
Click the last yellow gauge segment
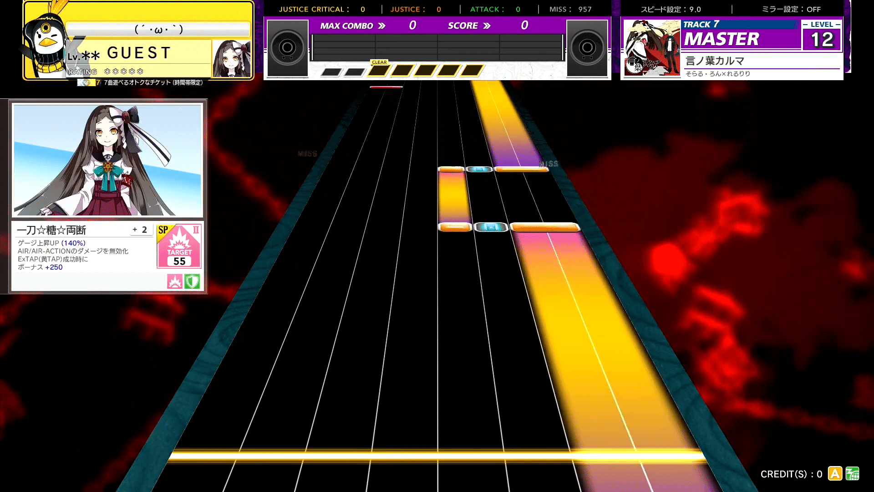click(x=473, y=71)
